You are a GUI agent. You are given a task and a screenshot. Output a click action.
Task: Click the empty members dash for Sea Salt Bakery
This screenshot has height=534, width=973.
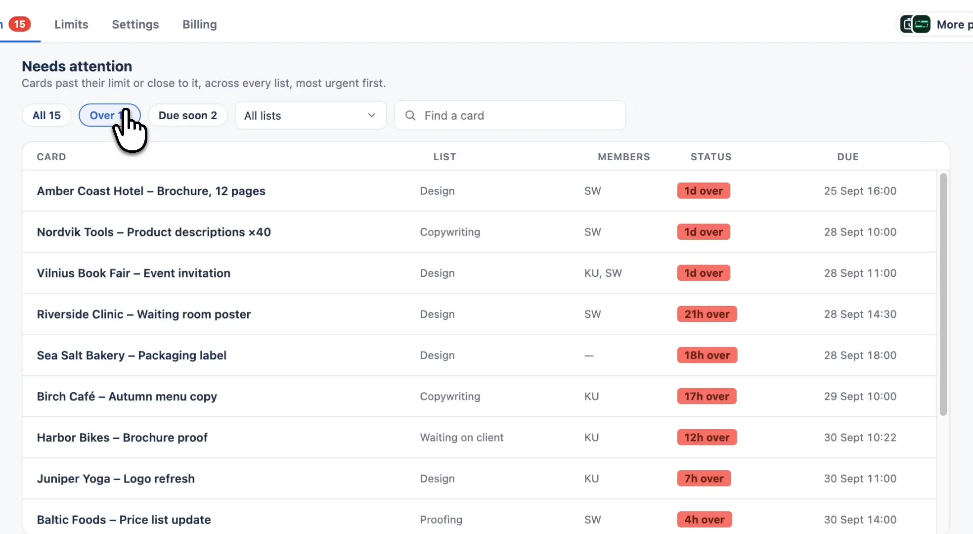tap(588, 355)
